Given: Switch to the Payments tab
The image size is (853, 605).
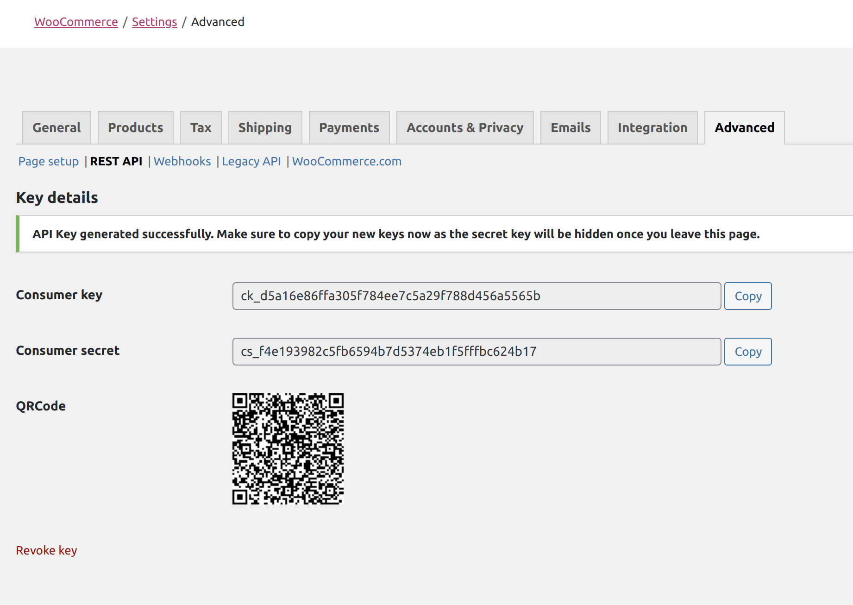Looking at the screenshot, I should point(349,127).
